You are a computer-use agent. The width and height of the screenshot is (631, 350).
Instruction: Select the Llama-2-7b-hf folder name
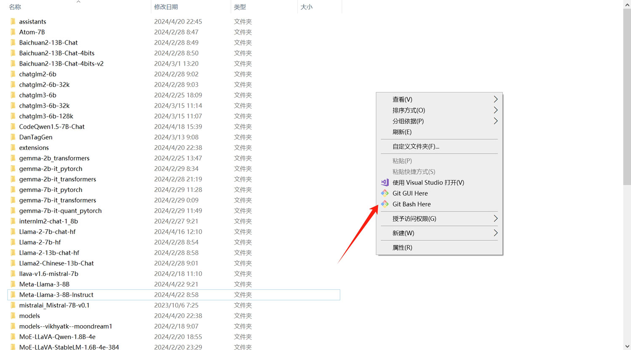(x=40, y=242)
